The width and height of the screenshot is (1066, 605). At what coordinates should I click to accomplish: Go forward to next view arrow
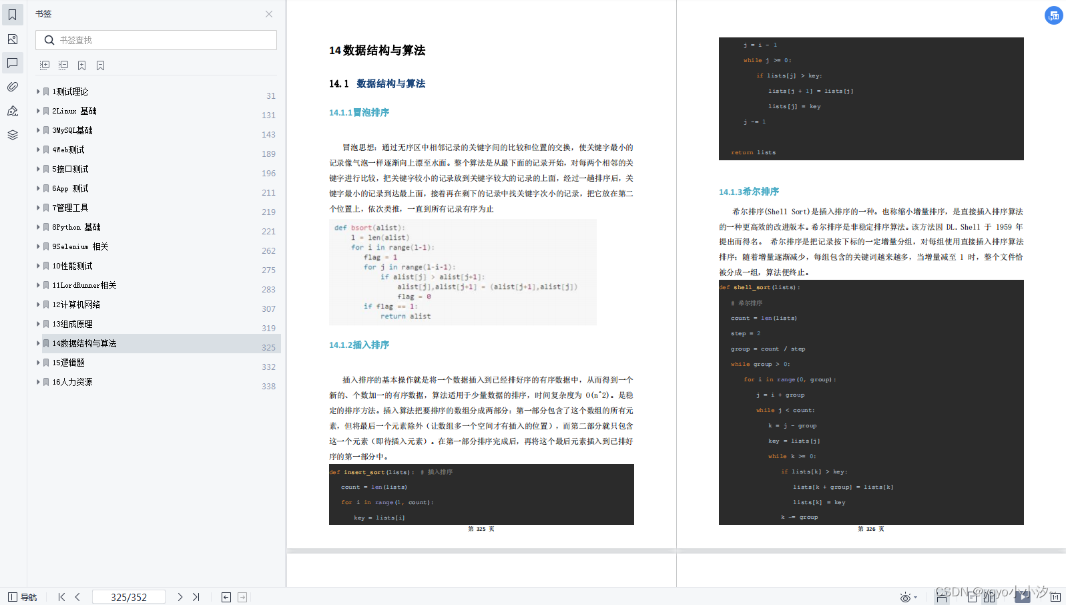pyautogui.click(x=242, y=597)
